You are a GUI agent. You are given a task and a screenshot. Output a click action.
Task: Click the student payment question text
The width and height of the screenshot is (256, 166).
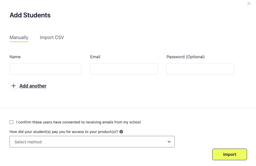[x=64, y=132]
